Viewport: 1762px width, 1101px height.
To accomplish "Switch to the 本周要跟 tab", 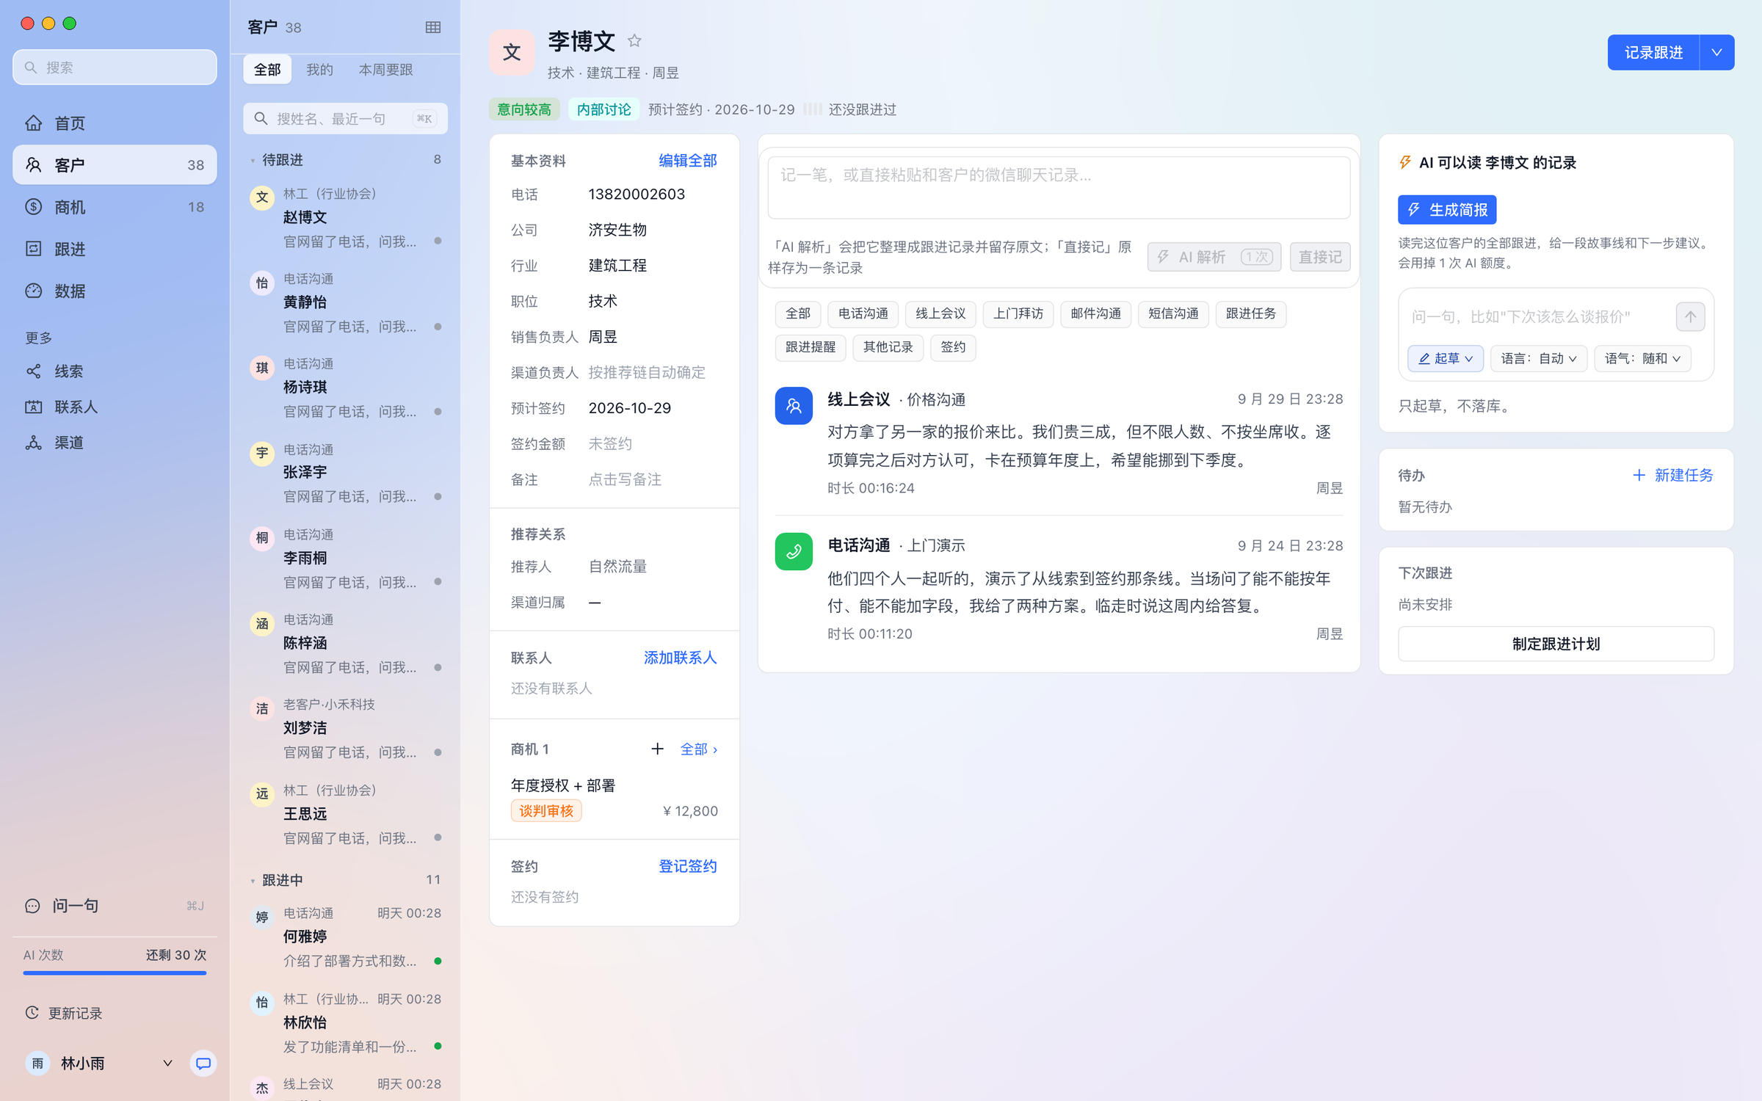I will point(385,70).
